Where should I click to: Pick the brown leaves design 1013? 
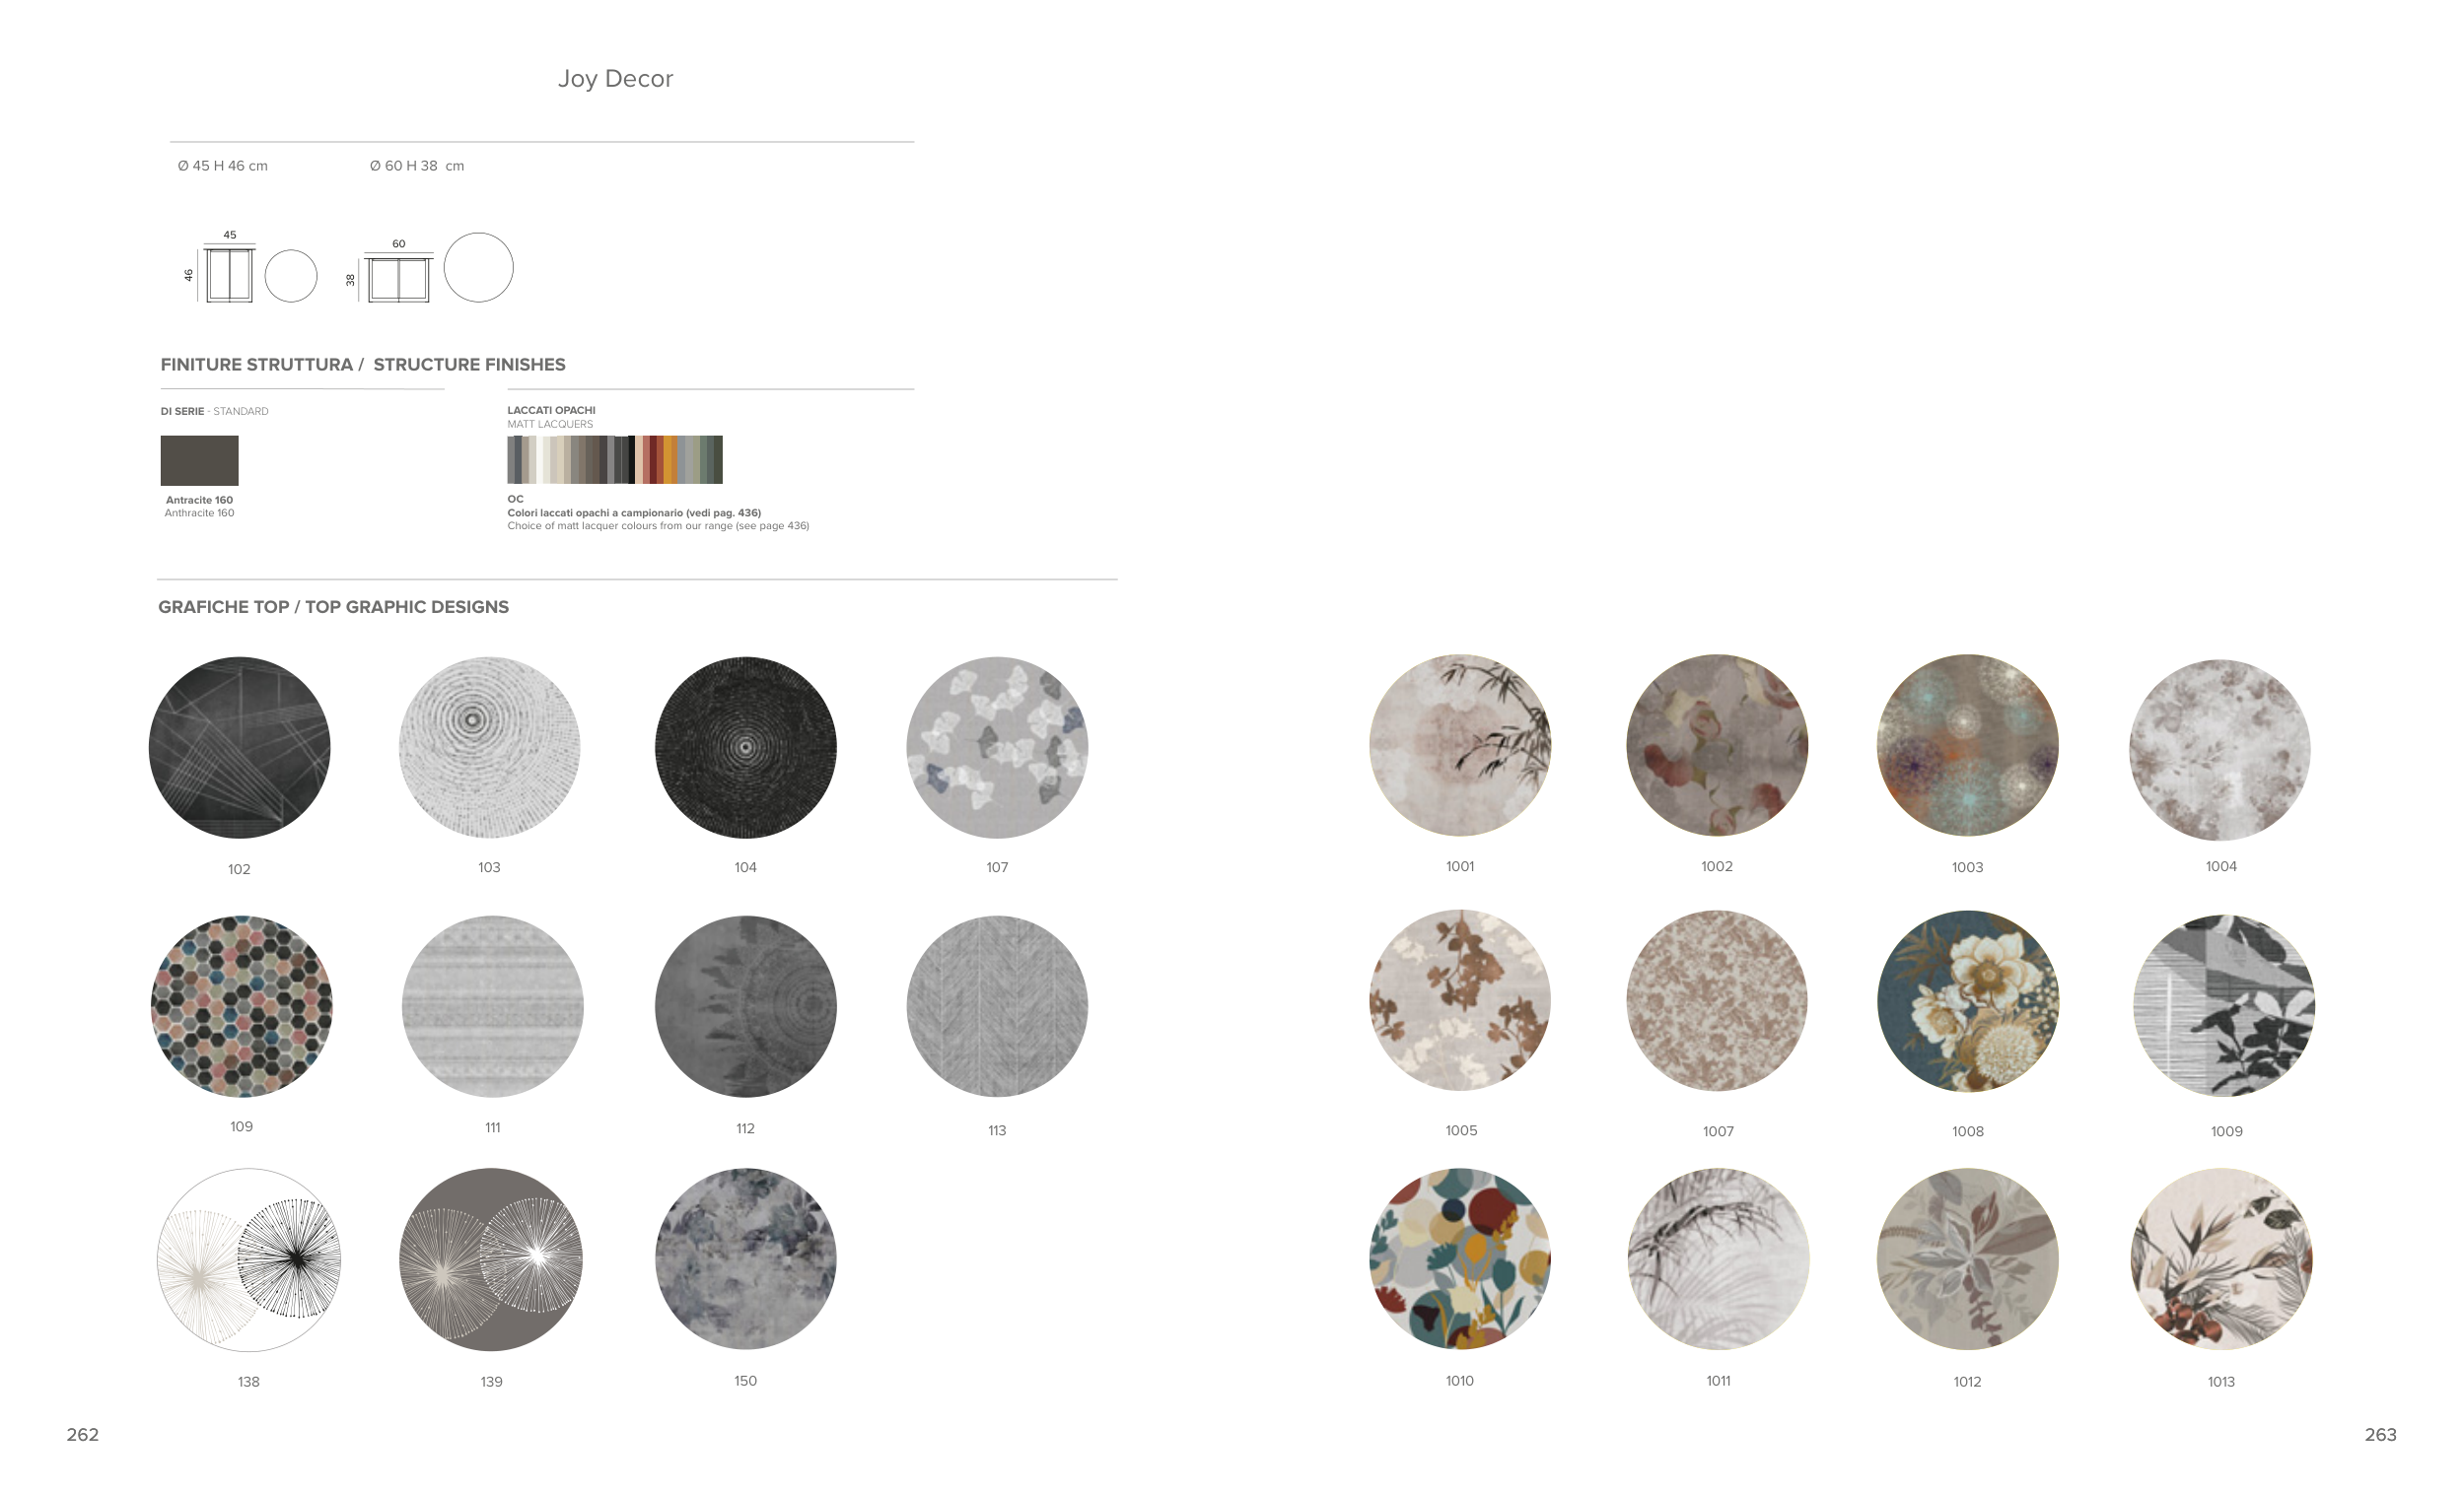[x=2221, y=1258]
